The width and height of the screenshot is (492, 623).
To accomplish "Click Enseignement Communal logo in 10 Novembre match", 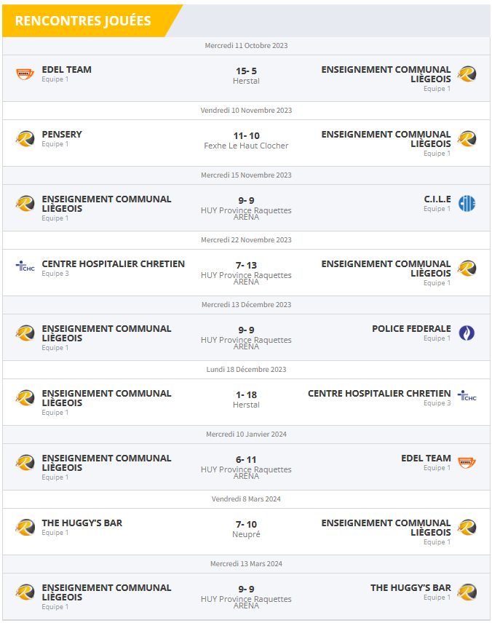I will (467, 139).
